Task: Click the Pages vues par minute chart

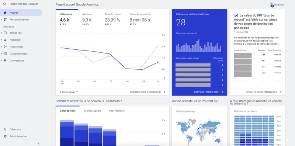Action: pos(199,46)
